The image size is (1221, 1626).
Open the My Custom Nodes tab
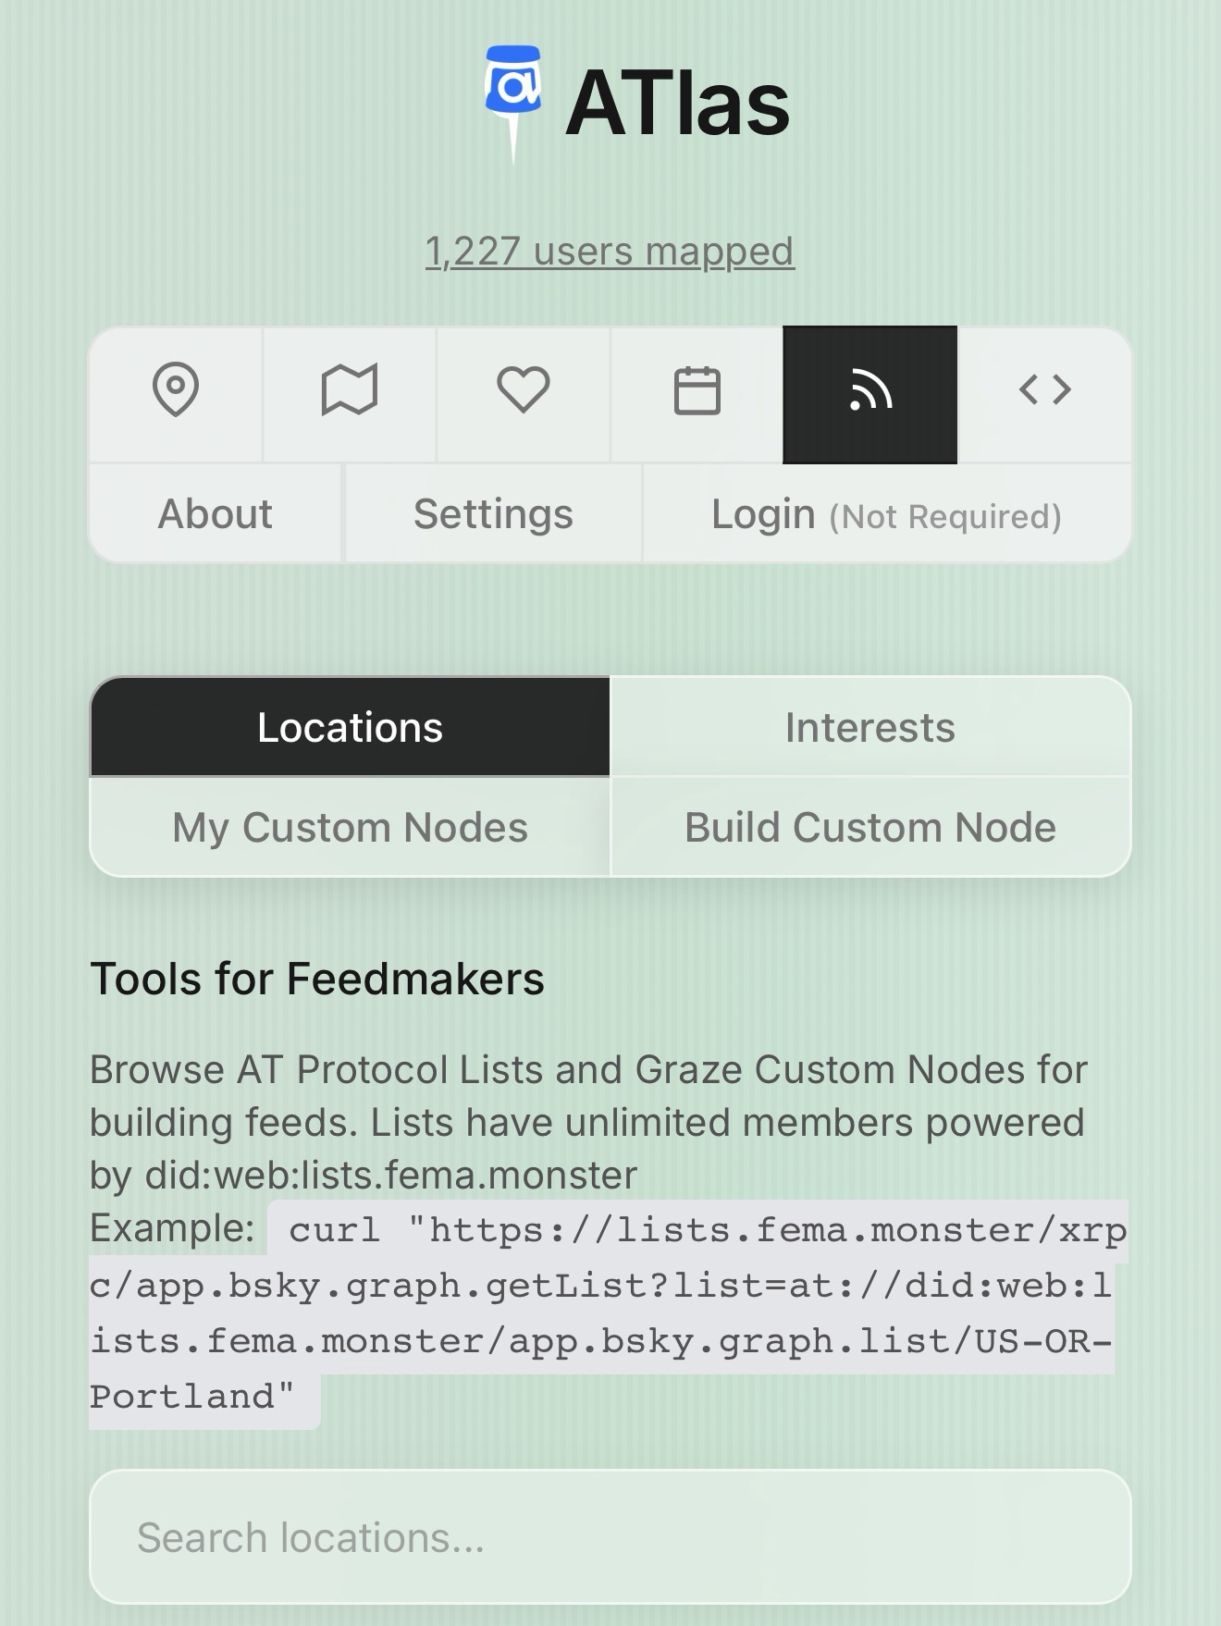(350, 828)
